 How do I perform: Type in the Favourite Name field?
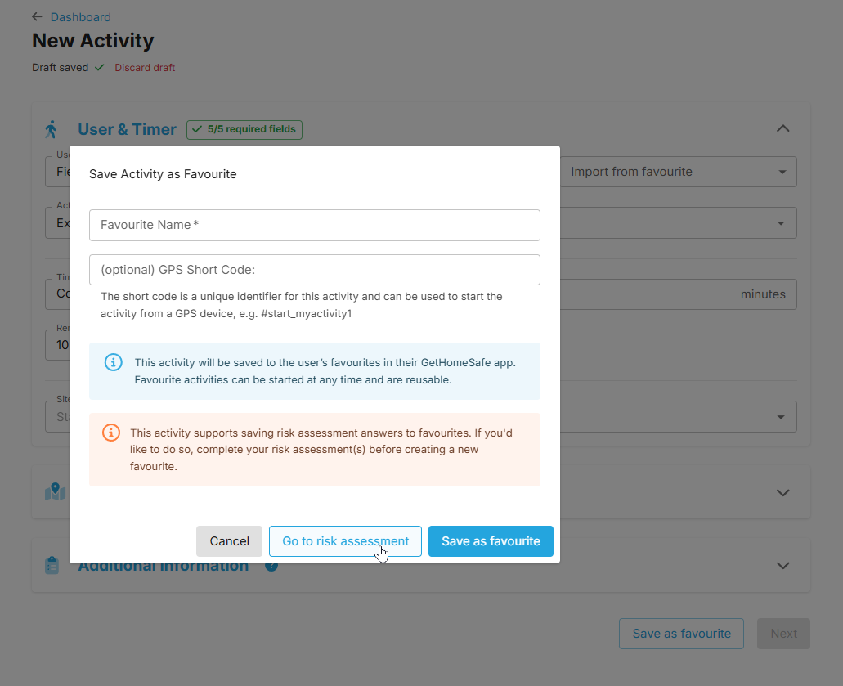[x=314, y=225]
